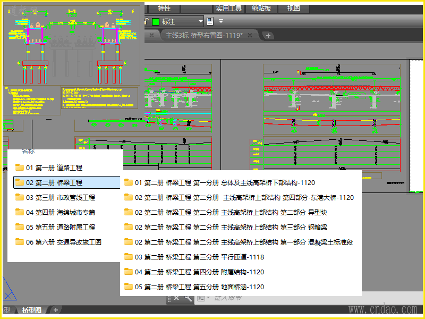Open the 标注 layer dropdown arrow
This screenshot has height=319, width=425.
(201, 21)
